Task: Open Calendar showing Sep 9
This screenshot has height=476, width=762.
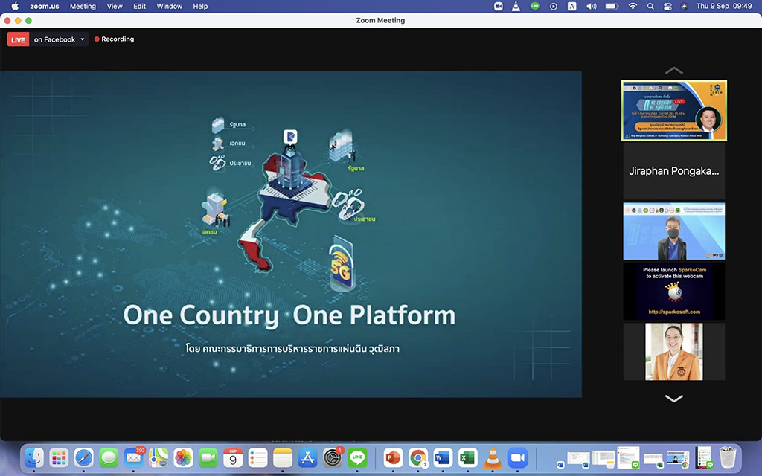Action: [x=233, y=457]
